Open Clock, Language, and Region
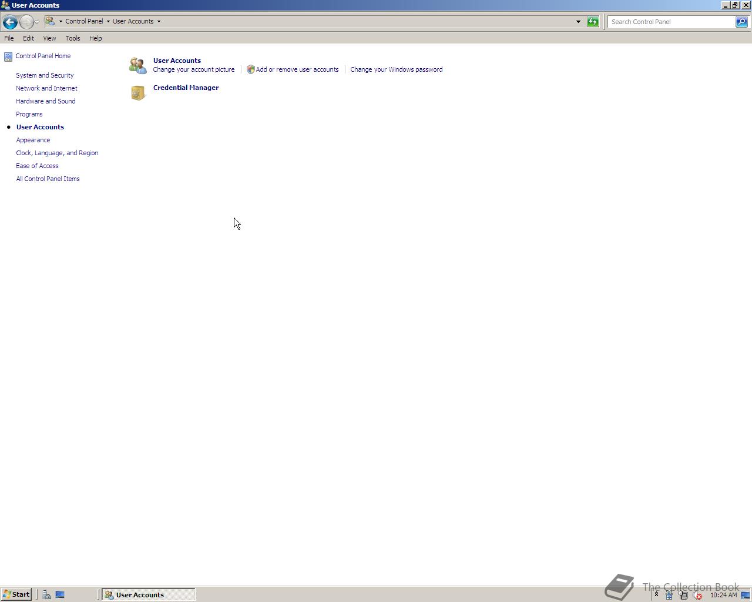This screenshot has height=602, width=752. [57, 153]
